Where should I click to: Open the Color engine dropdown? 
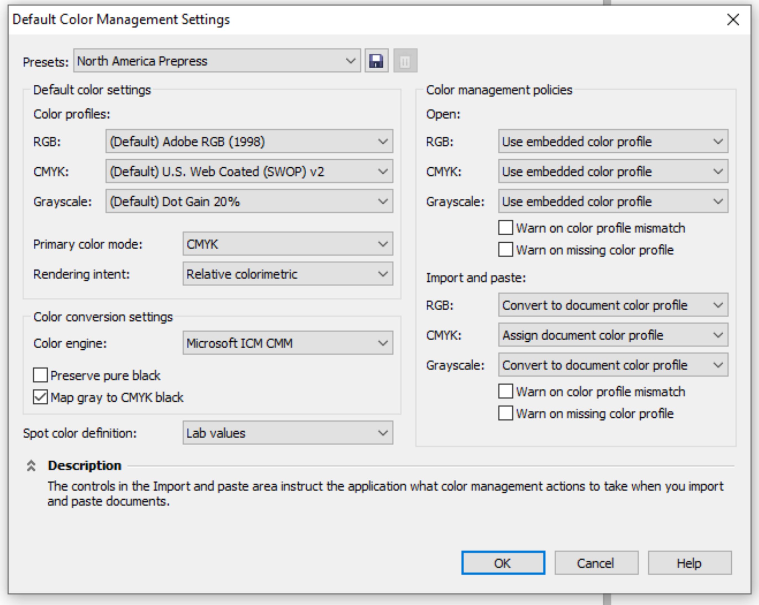click(x=287, y=343)
